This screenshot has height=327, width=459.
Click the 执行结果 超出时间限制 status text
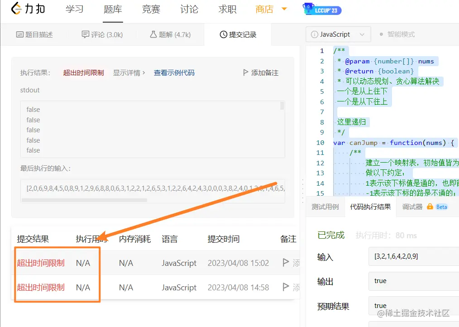click(x=83, y=72)
